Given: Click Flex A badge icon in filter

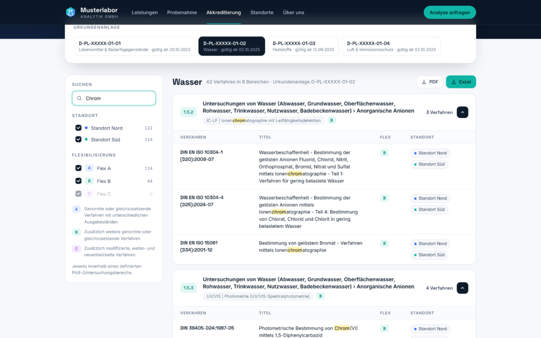Looking at the screenshot, I should pos(89,168).
